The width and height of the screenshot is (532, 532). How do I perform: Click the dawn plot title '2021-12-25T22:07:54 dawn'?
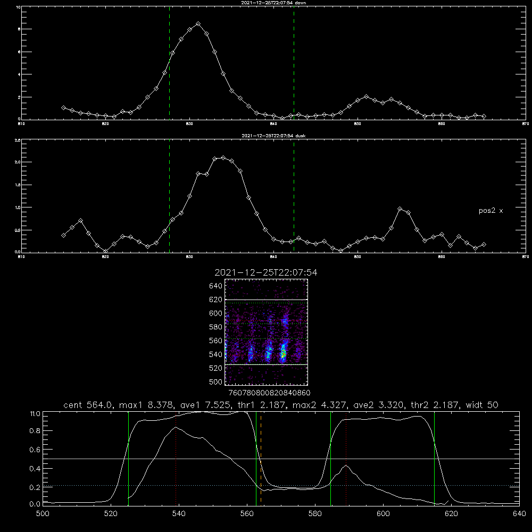point(273,3)
